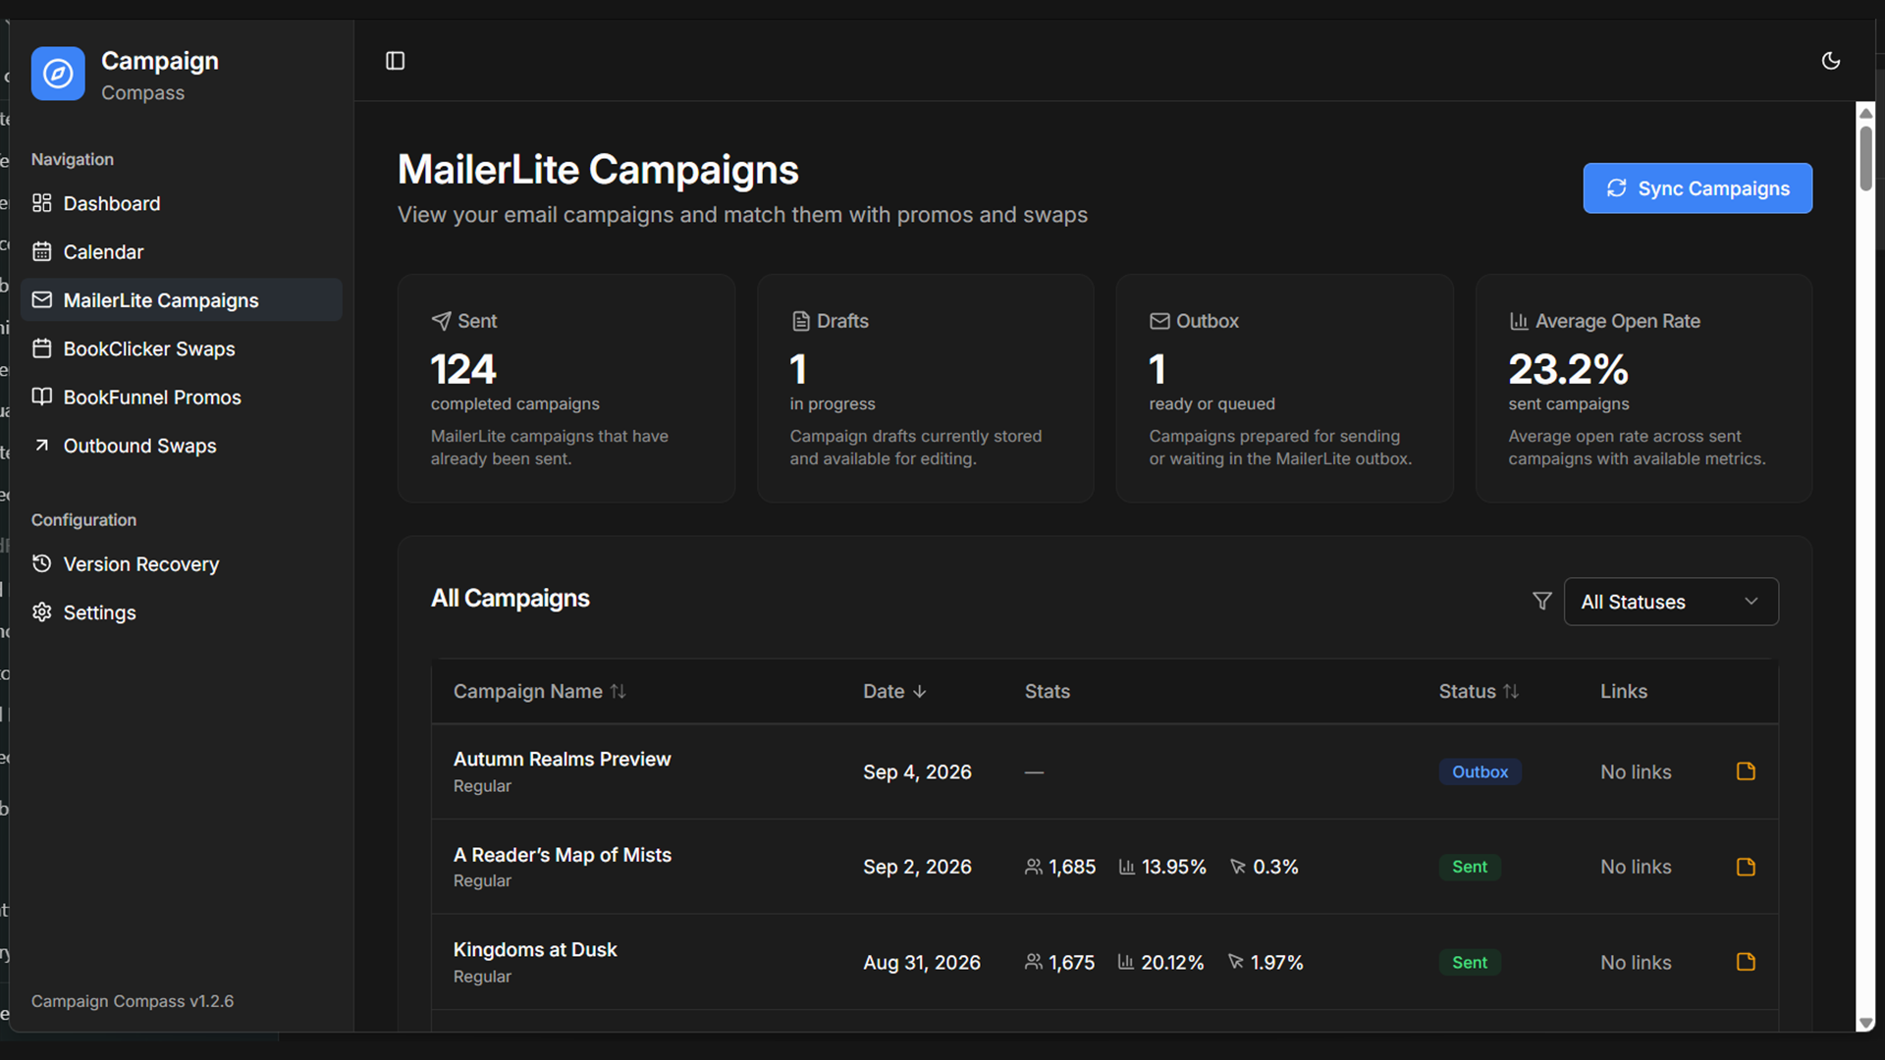Click the Outbox stat card envelope icon
This screenshot has height=1060, width=1885.
click(1159, 321)
